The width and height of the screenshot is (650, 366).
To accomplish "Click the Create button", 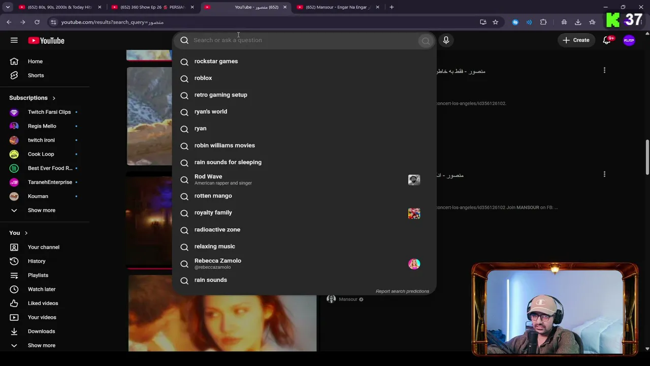I will coord(576,40).
